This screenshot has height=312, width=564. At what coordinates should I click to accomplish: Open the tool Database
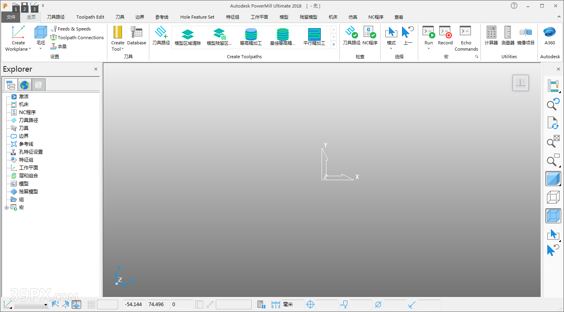point(137,36)
